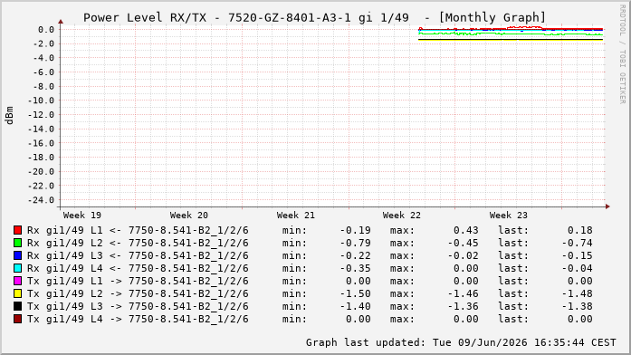Click Rx L4 last value -0.04
This screenshot has height=355, width=631.
pyautogui.click(x=577, y=268)
